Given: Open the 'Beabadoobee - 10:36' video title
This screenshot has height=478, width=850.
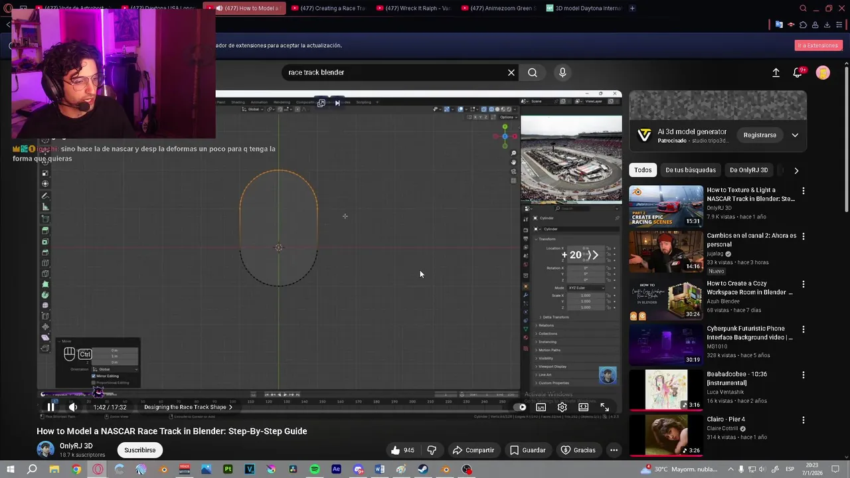Looking at the screenshot, I should pos(736,378).
